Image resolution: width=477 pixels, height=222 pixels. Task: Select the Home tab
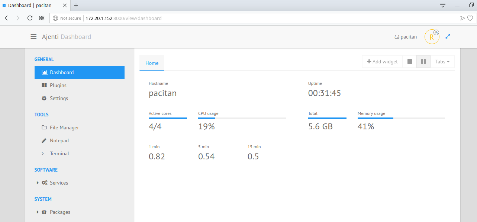pos(152,63)
